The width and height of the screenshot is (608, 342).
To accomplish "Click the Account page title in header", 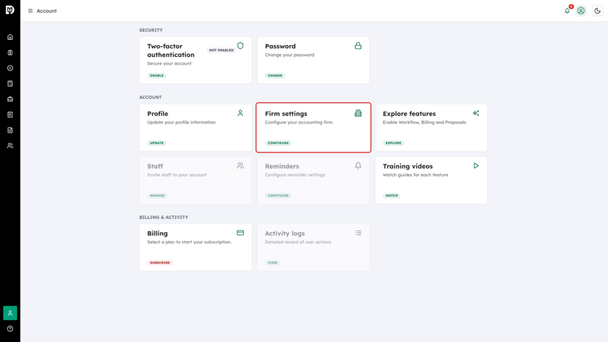I will [x=46, y=11].
